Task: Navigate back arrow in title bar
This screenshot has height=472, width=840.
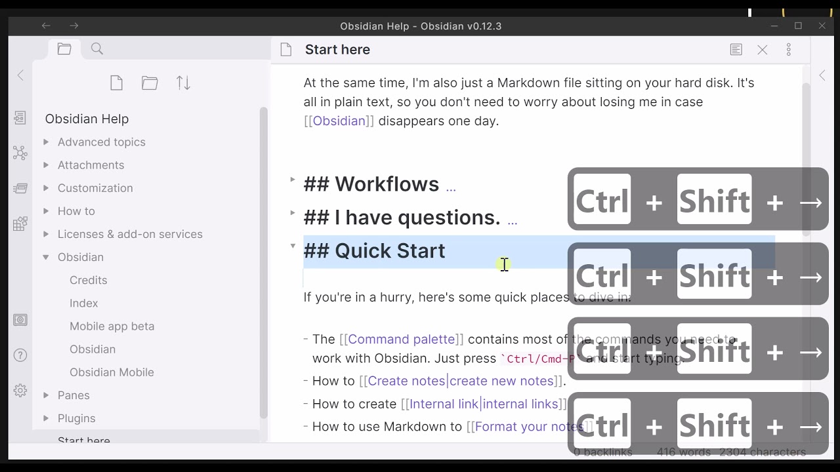Action: click(46, 26)
